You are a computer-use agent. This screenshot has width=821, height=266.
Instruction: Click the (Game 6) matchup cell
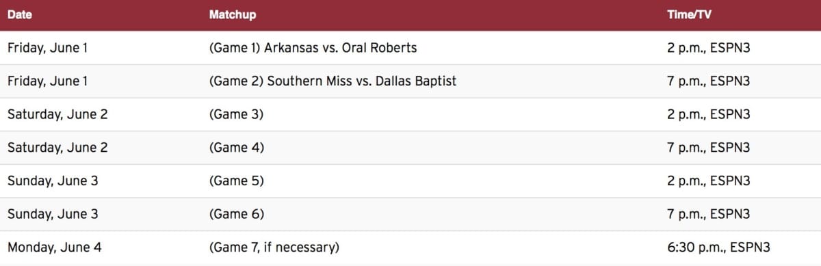coord(236,215)
